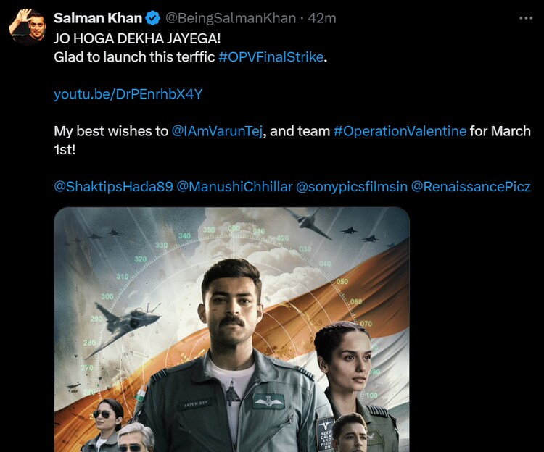544x452 pixels.
Task: Click the blue verified badge
Action: 153,18
